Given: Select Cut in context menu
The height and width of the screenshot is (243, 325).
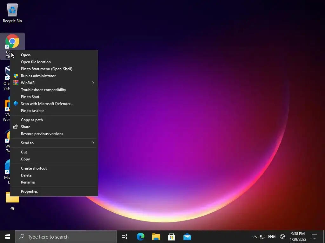Looking at the screenshot, I should pos(54,152).
